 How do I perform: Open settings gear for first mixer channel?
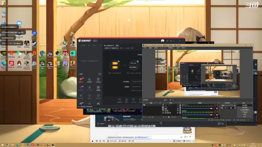(x=217, y=108)
